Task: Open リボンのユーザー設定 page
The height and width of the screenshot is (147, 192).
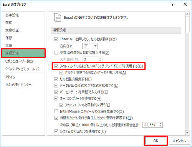Action: coord(19,61)
